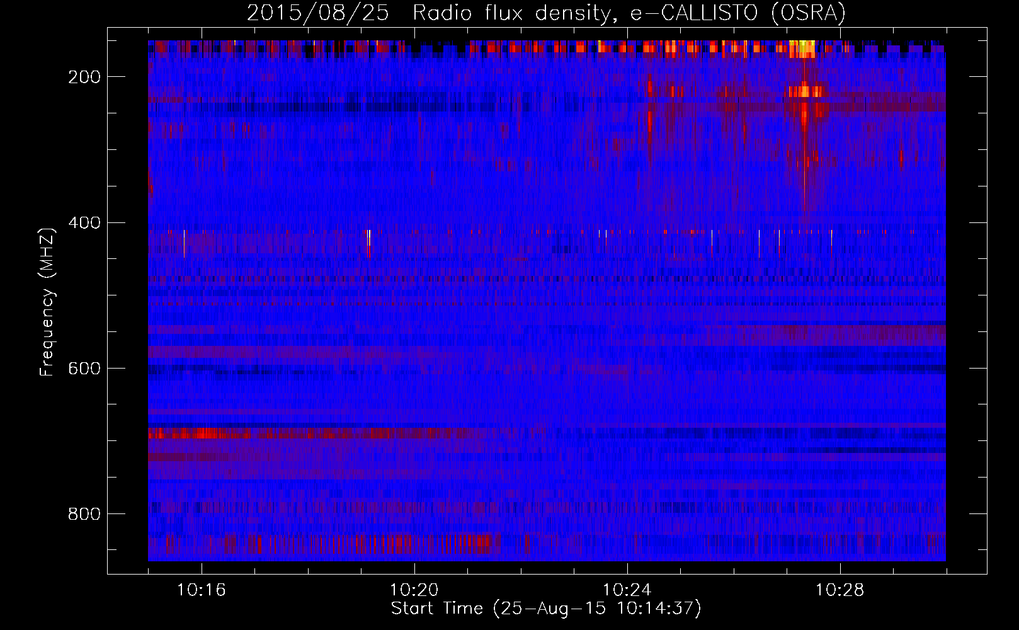Select the '800' frequency axis label
This screenshot has width=1019, height=630.
point(84,514)
